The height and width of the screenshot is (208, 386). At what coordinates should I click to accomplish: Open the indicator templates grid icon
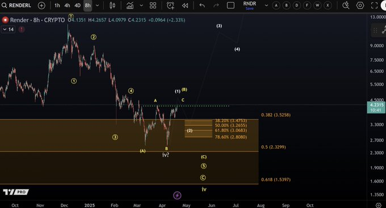coord(153,6)
